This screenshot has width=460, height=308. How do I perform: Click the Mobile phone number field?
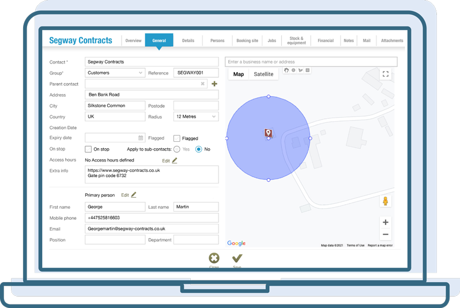(152, 217)
